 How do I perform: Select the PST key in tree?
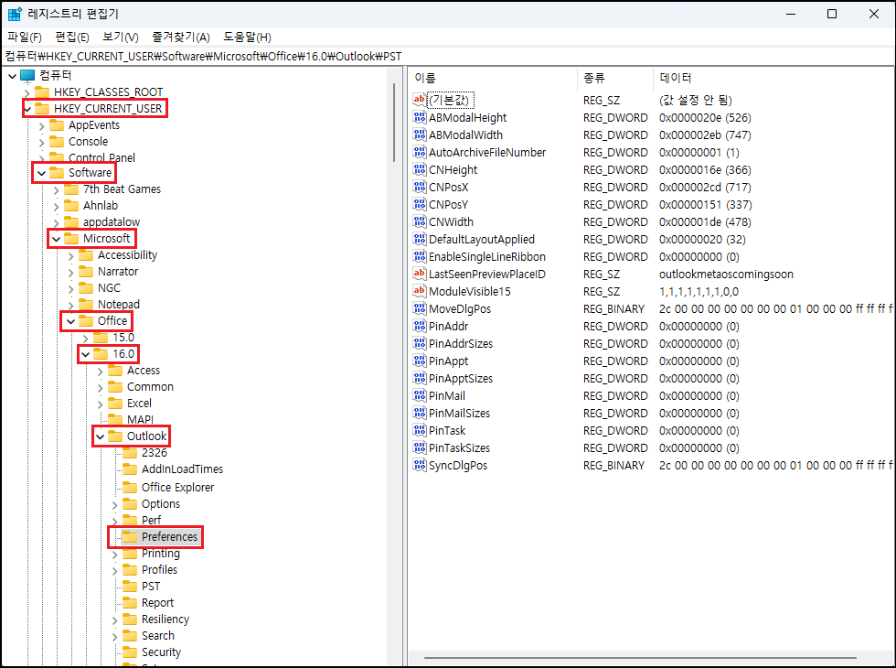151,587
